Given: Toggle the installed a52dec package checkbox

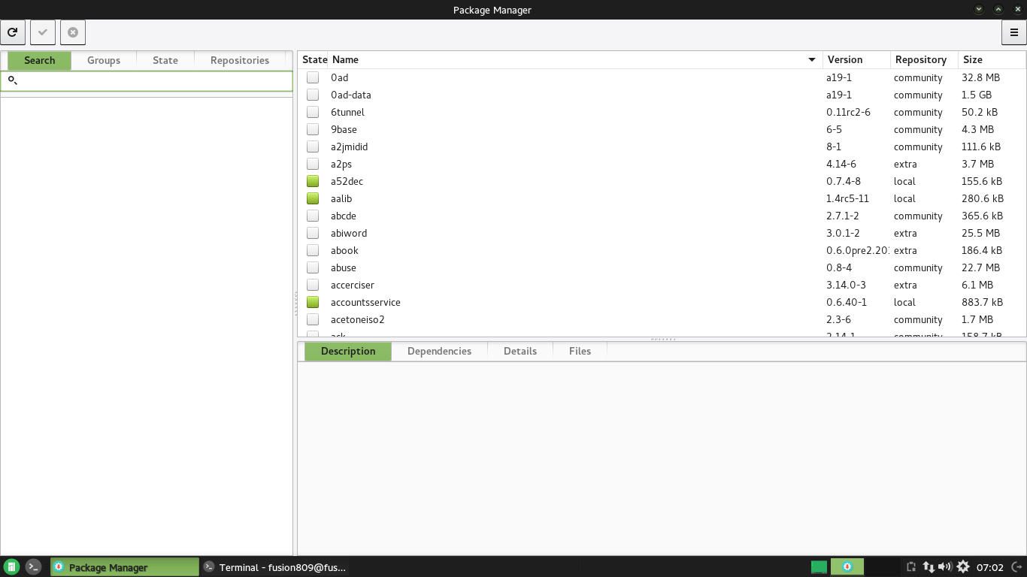Looking at the screenshot, I should pyautogui.click(x=313, y=181).
